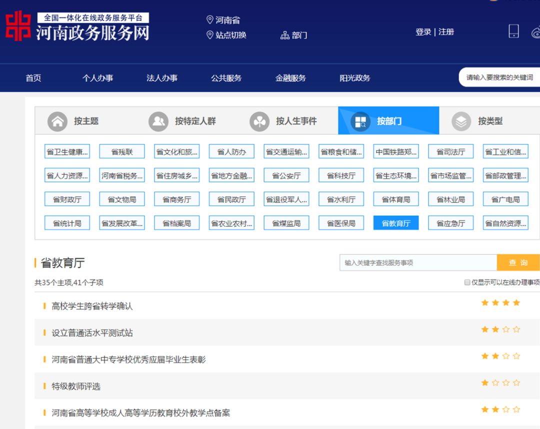Select the 省医保局 department button
540x429 pixels.
coord(341,223)
